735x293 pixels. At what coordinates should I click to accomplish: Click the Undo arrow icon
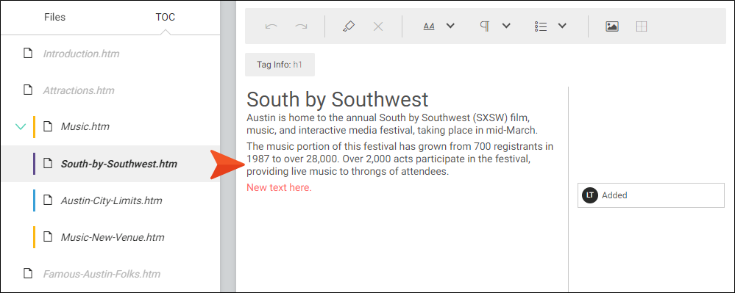click(x=271, y=26)
